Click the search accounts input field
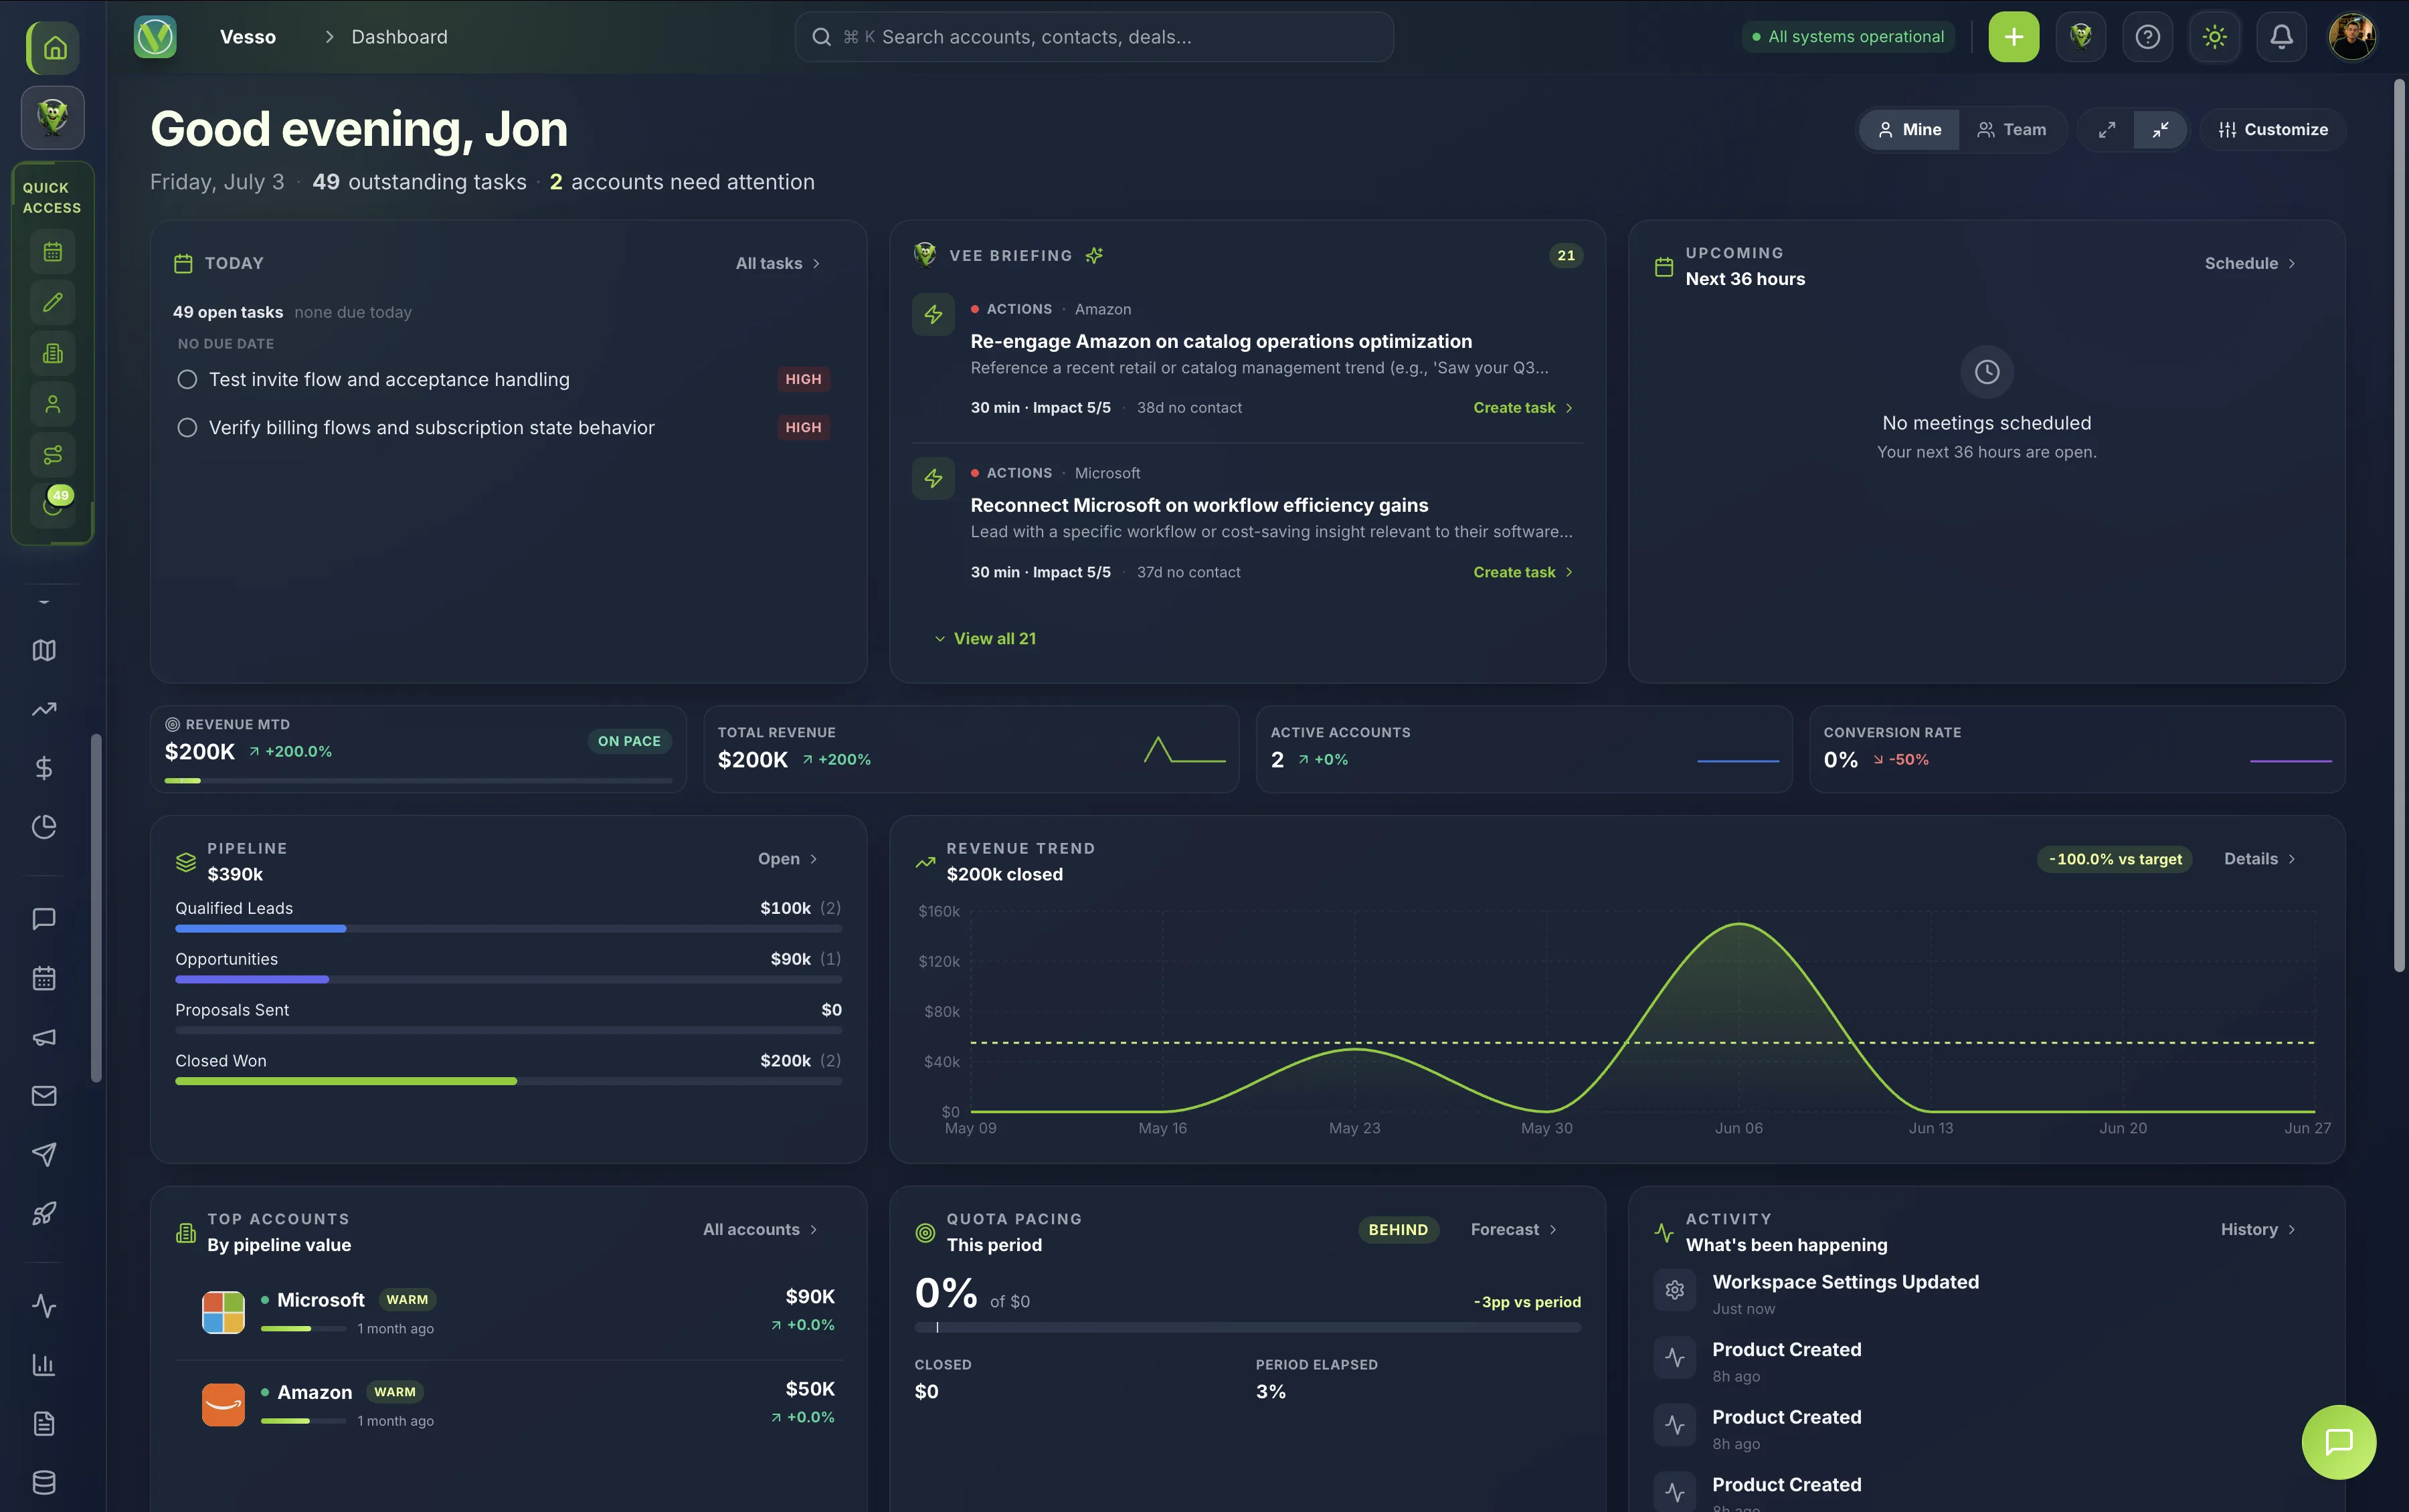 tap(1094, 37)
